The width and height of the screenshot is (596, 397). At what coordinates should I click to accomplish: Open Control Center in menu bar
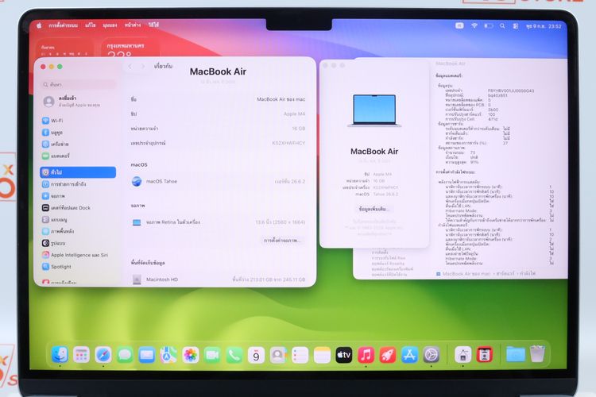(x=516, y=26)
